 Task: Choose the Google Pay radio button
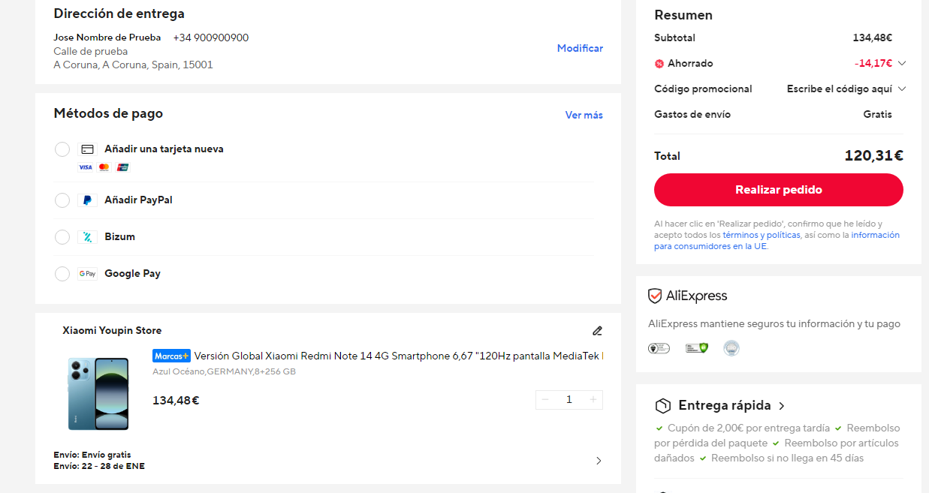click(x=62, y=274)
